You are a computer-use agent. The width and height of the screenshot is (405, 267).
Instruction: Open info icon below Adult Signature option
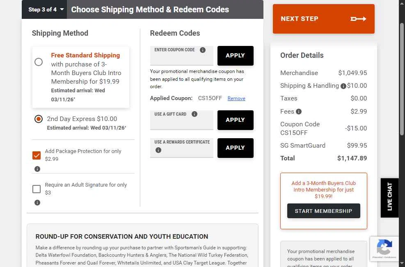(x=37, y=203)
